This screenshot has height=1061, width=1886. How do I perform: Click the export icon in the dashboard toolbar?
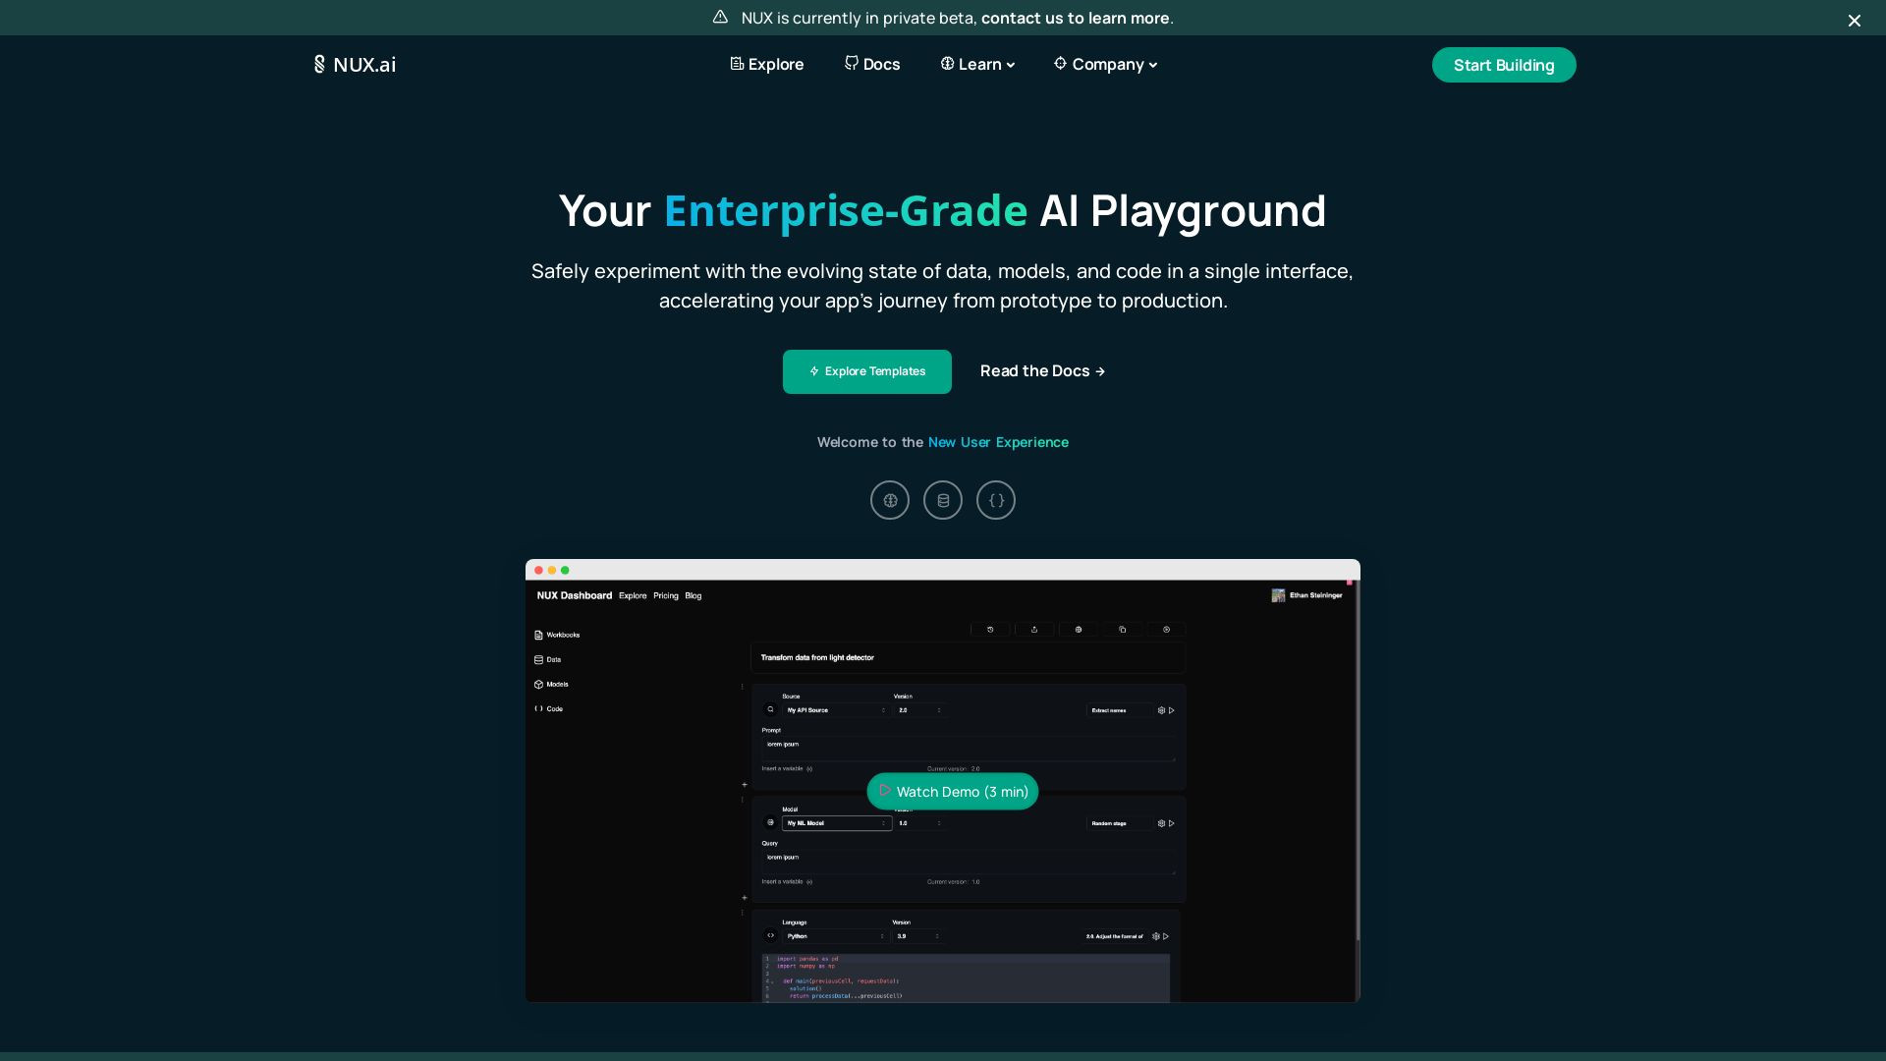pos(1034,630)
